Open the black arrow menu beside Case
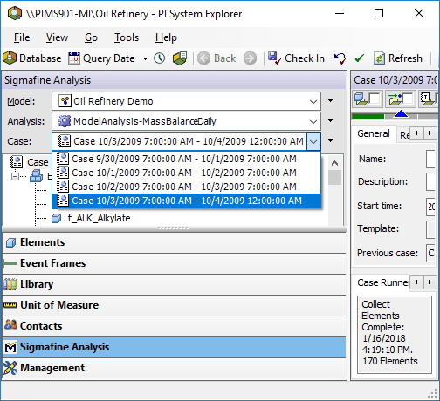Screen dimensions: 440x401 [x=330, y=140]
